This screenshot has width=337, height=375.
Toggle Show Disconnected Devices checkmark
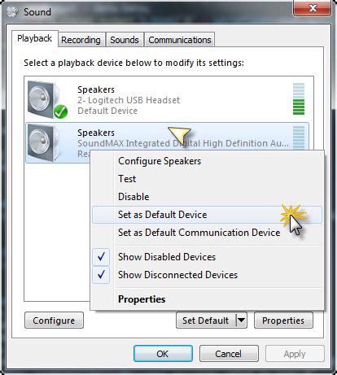[101, 275]
